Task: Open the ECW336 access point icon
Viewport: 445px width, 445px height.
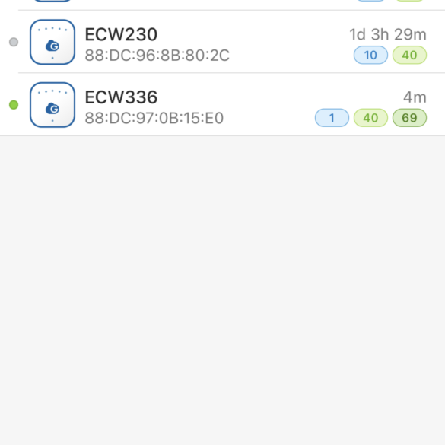Action: [52, 105]
